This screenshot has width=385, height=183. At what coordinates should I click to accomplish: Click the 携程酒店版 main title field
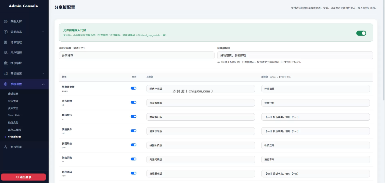point(201,174)
